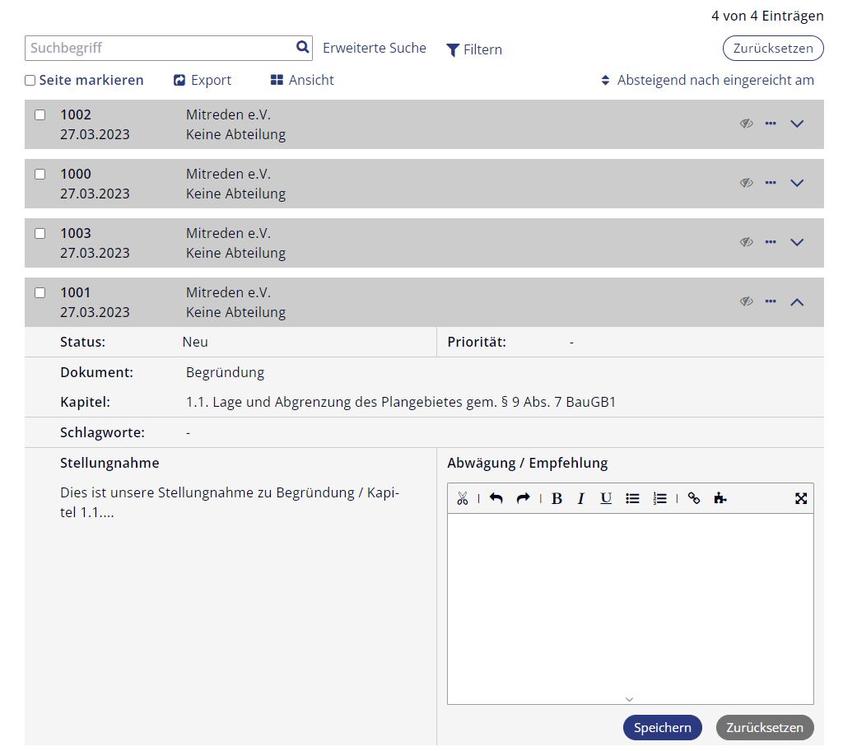Screen dimensions: 843x751
Task: Select the checkbox for entry 1002
Action: pyautogui.click(x=40, y=115)
